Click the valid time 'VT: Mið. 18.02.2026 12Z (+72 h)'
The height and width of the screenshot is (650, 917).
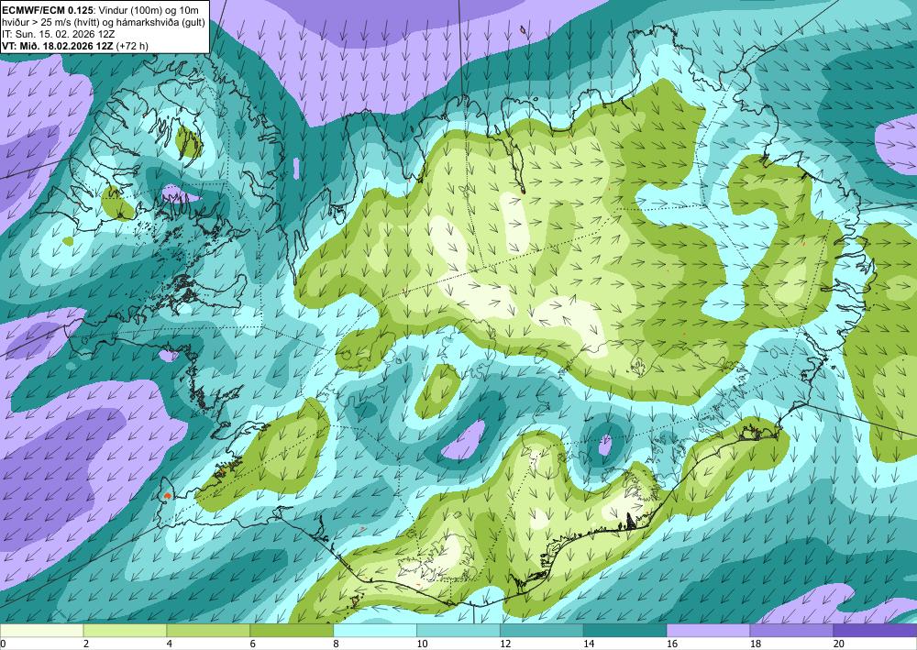click(x=75, y=46)
